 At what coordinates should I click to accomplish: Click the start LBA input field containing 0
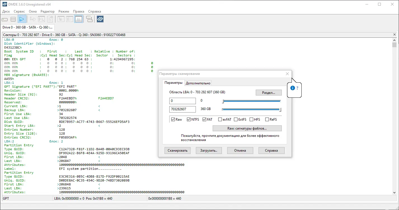(182, 101)
